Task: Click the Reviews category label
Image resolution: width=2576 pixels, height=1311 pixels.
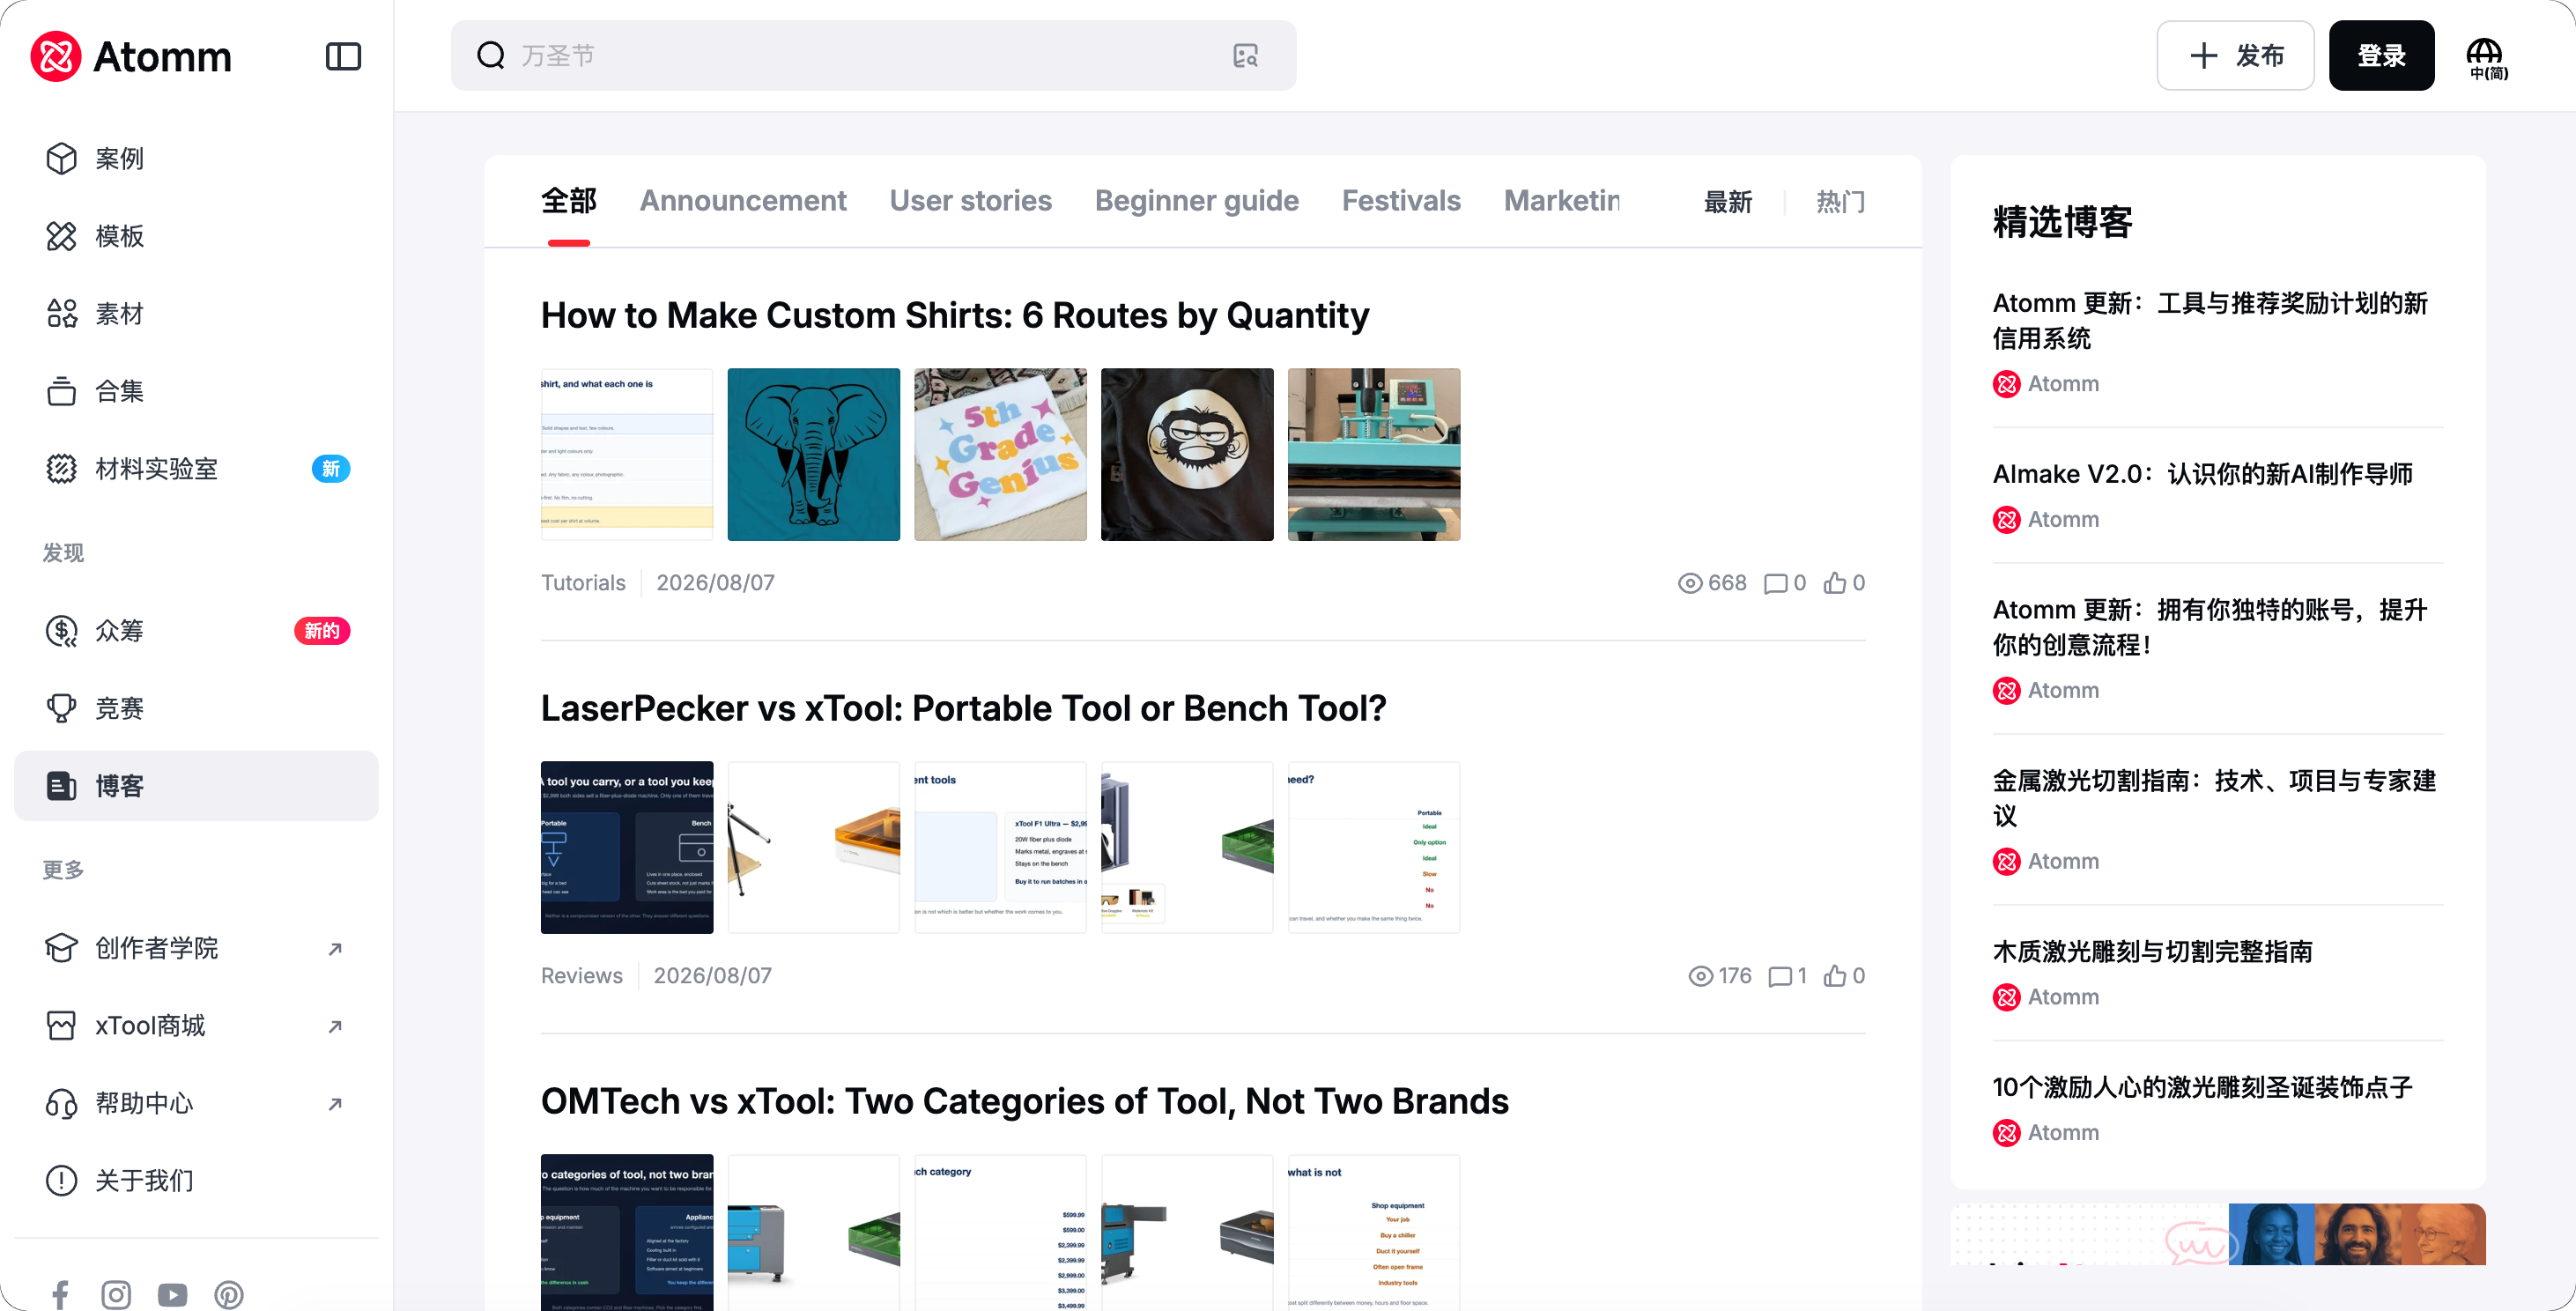Action: [x=582, y=976]
